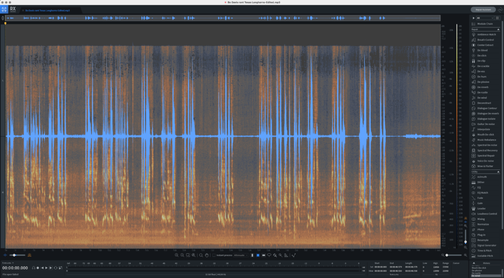Viewport: 504px width, 278px height.
Task: Toggle loop playback in transport
Action: point(56,268)
